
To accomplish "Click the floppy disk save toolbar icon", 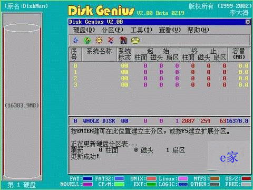I will point(123,41).
